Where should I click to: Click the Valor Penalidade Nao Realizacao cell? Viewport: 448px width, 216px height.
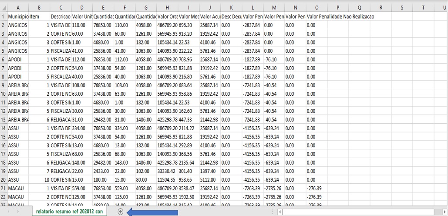click(x=340, y=17)
